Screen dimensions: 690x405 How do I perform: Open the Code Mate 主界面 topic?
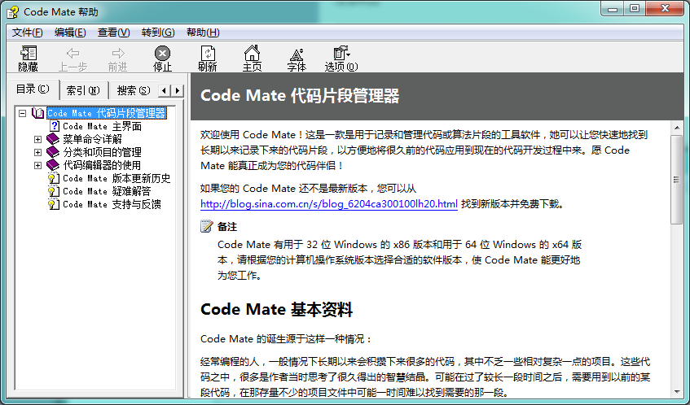102,127
